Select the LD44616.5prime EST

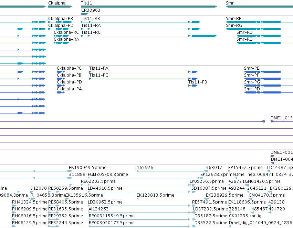(x=105, y=188)
